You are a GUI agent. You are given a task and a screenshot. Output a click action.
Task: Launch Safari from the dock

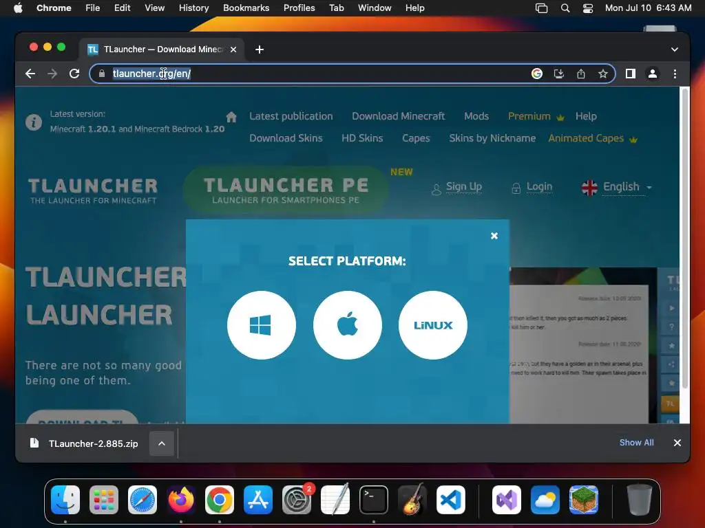(x=143, y=500)
